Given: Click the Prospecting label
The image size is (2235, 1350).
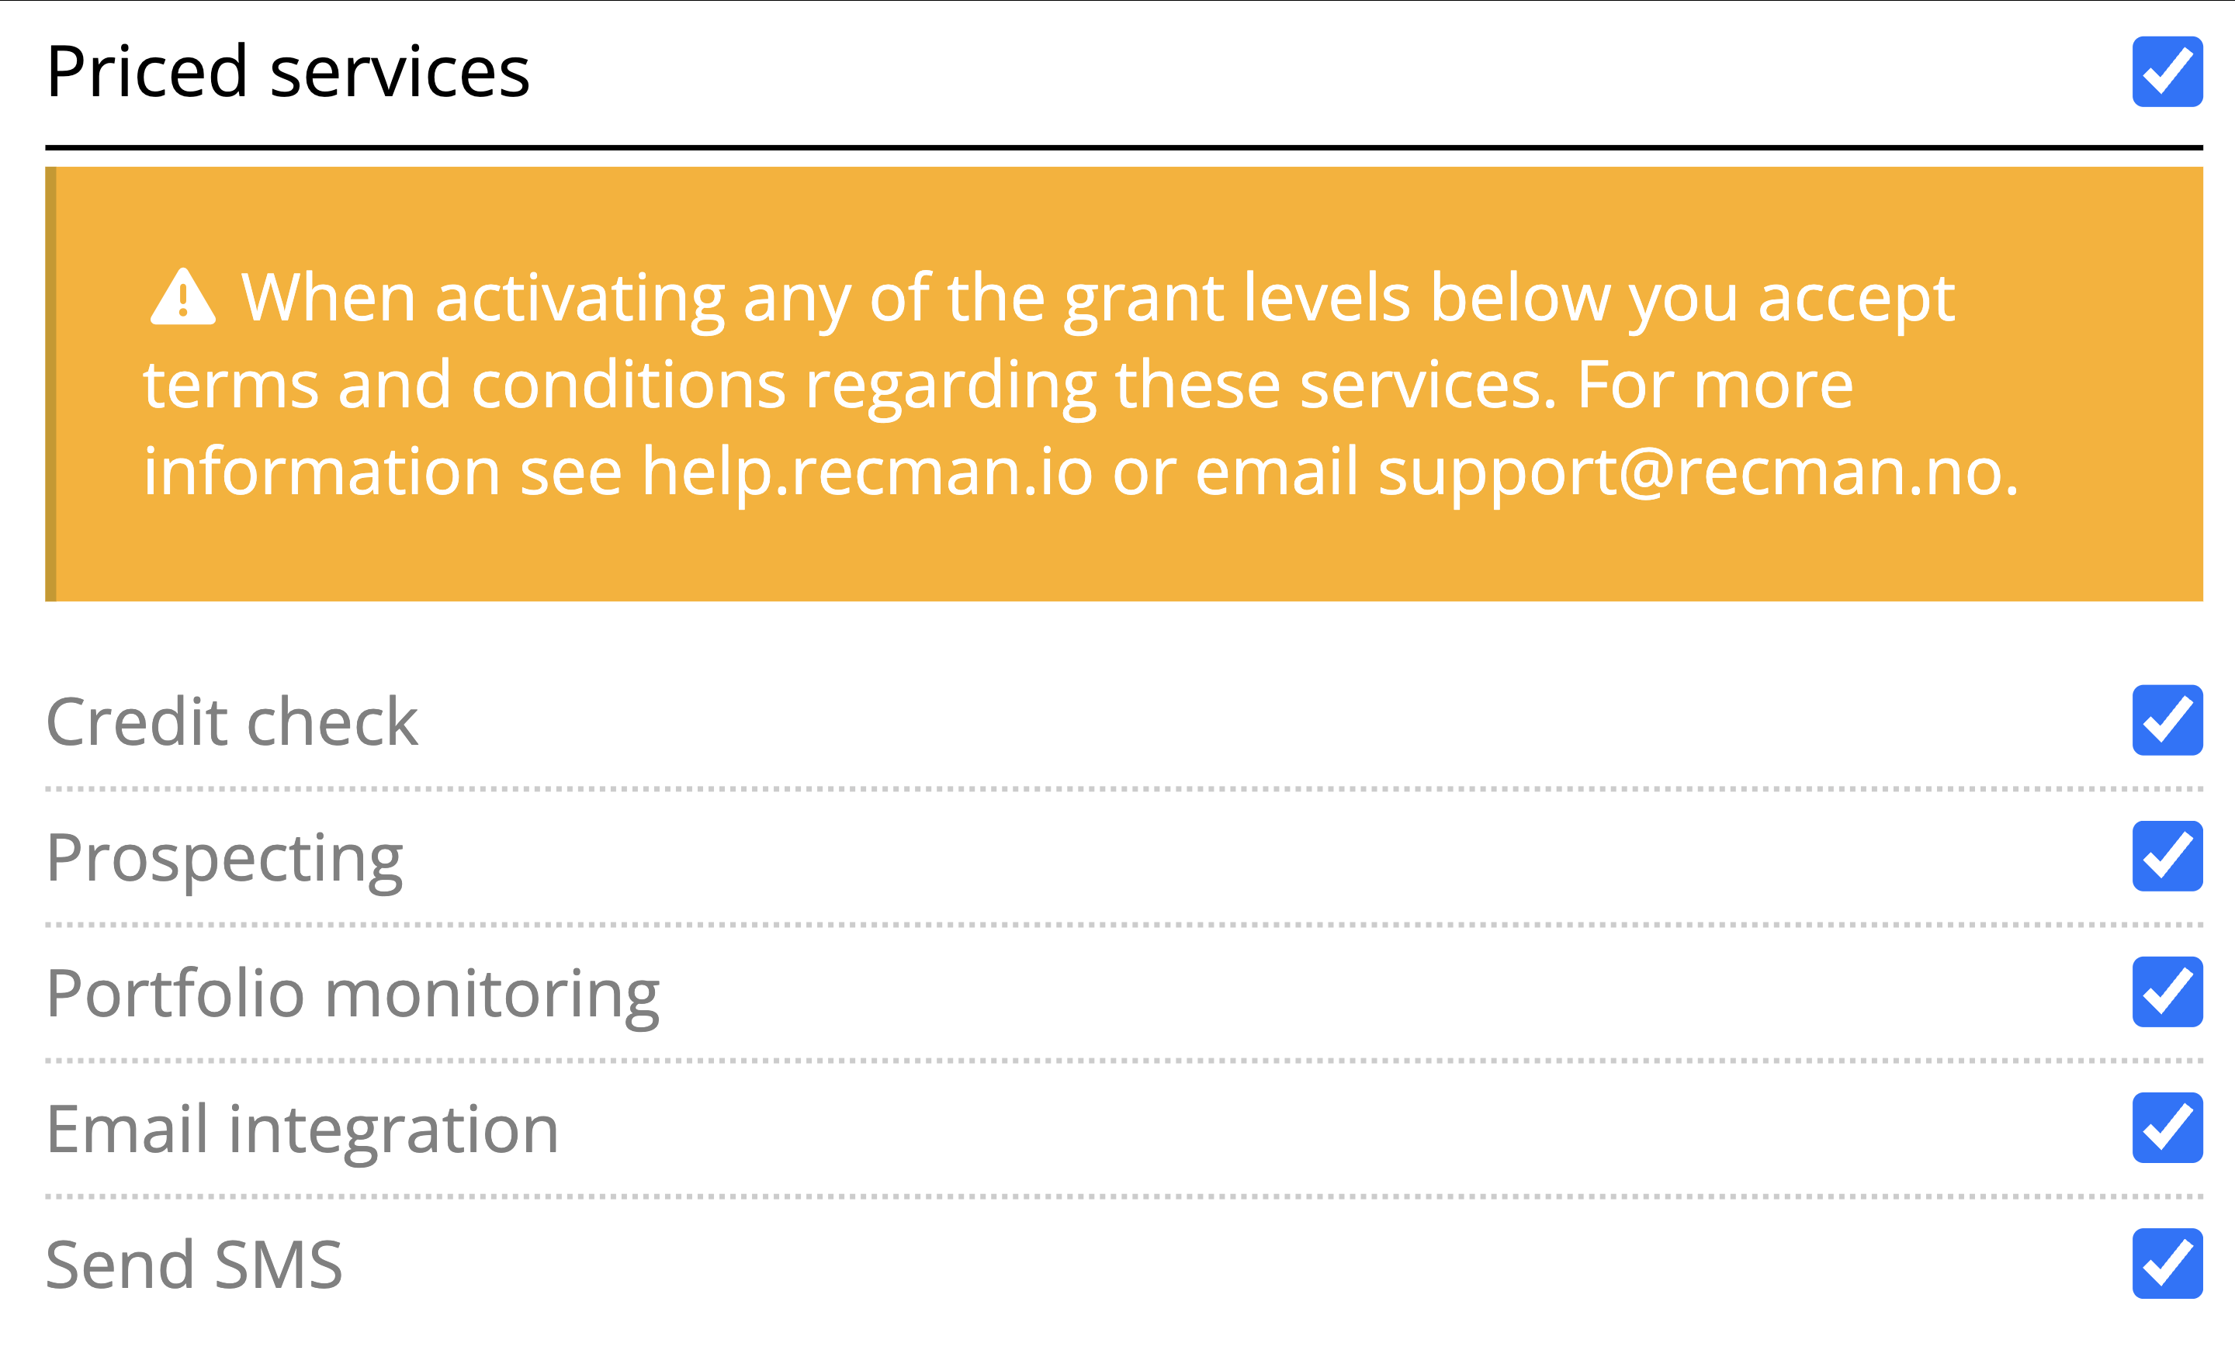Looking at the screenshot, I should pos(224,857).
